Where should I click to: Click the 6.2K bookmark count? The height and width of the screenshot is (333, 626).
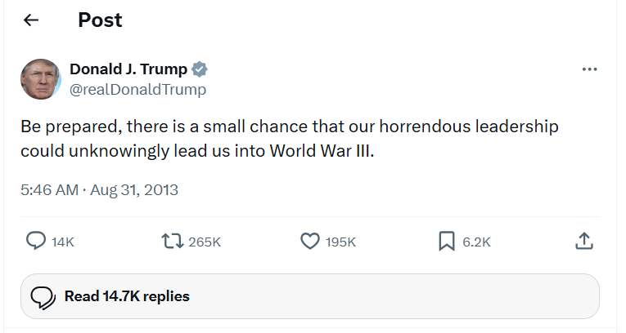click(x=476, y=242)
